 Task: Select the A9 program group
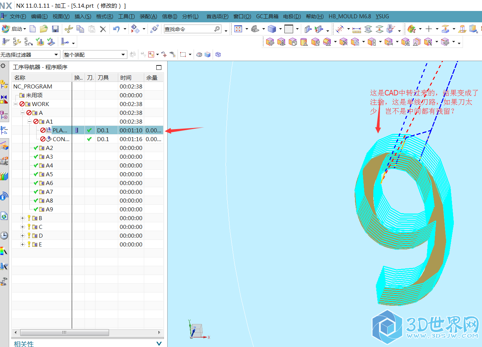[87, 209]
